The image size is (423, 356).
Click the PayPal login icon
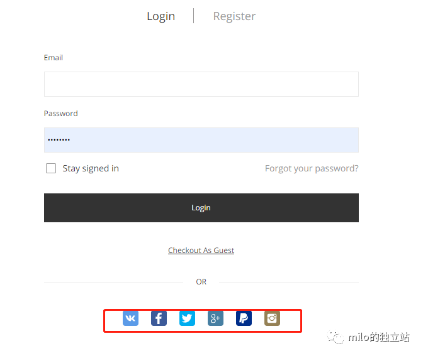point(244,318)
